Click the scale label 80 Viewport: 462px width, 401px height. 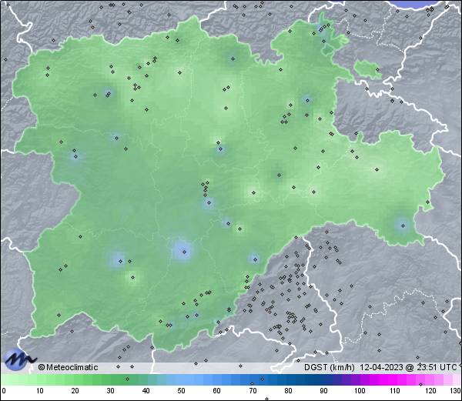click(x=289, y=391)
